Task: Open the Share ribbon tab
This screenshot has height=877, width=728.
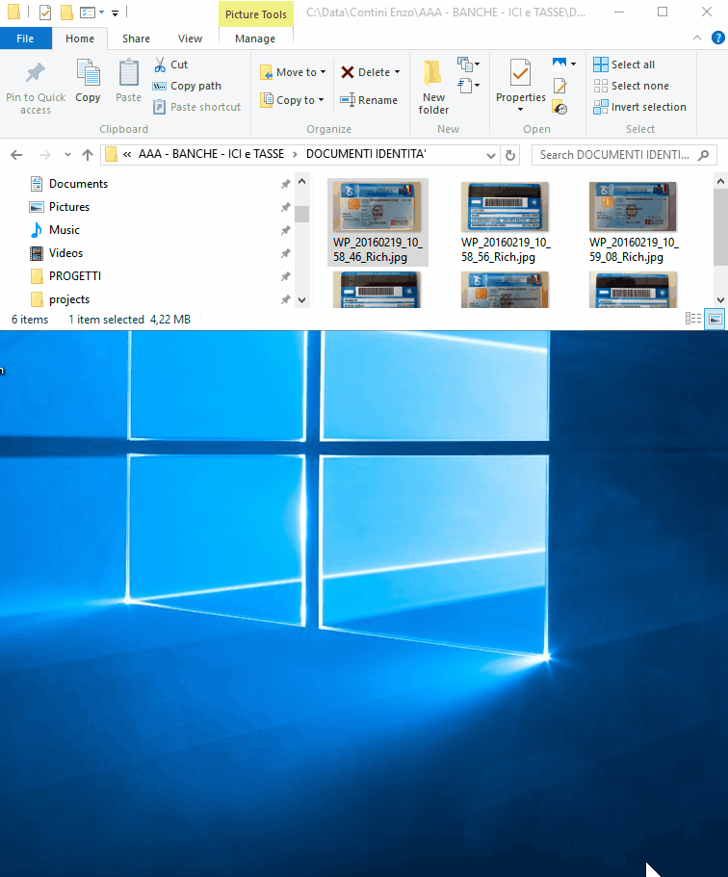Action: (x=136, y=39)
